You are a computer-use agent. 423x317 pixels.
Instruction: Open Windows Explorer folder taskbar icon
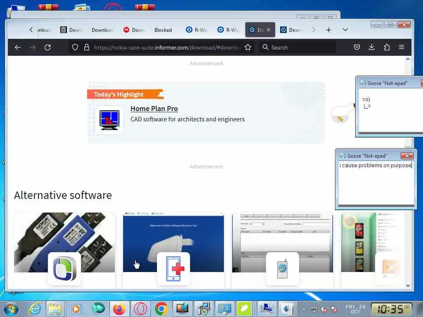tap(55, 309)
